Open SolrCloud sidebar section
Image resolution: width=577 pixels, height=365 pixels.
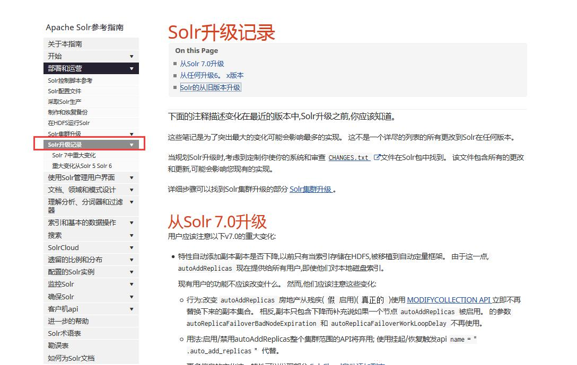pyautogui.click(x=63, y=248)
